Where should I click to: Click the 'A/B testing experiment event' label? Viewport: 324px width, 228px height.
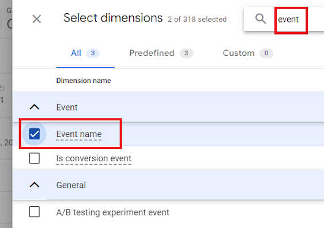112,212
